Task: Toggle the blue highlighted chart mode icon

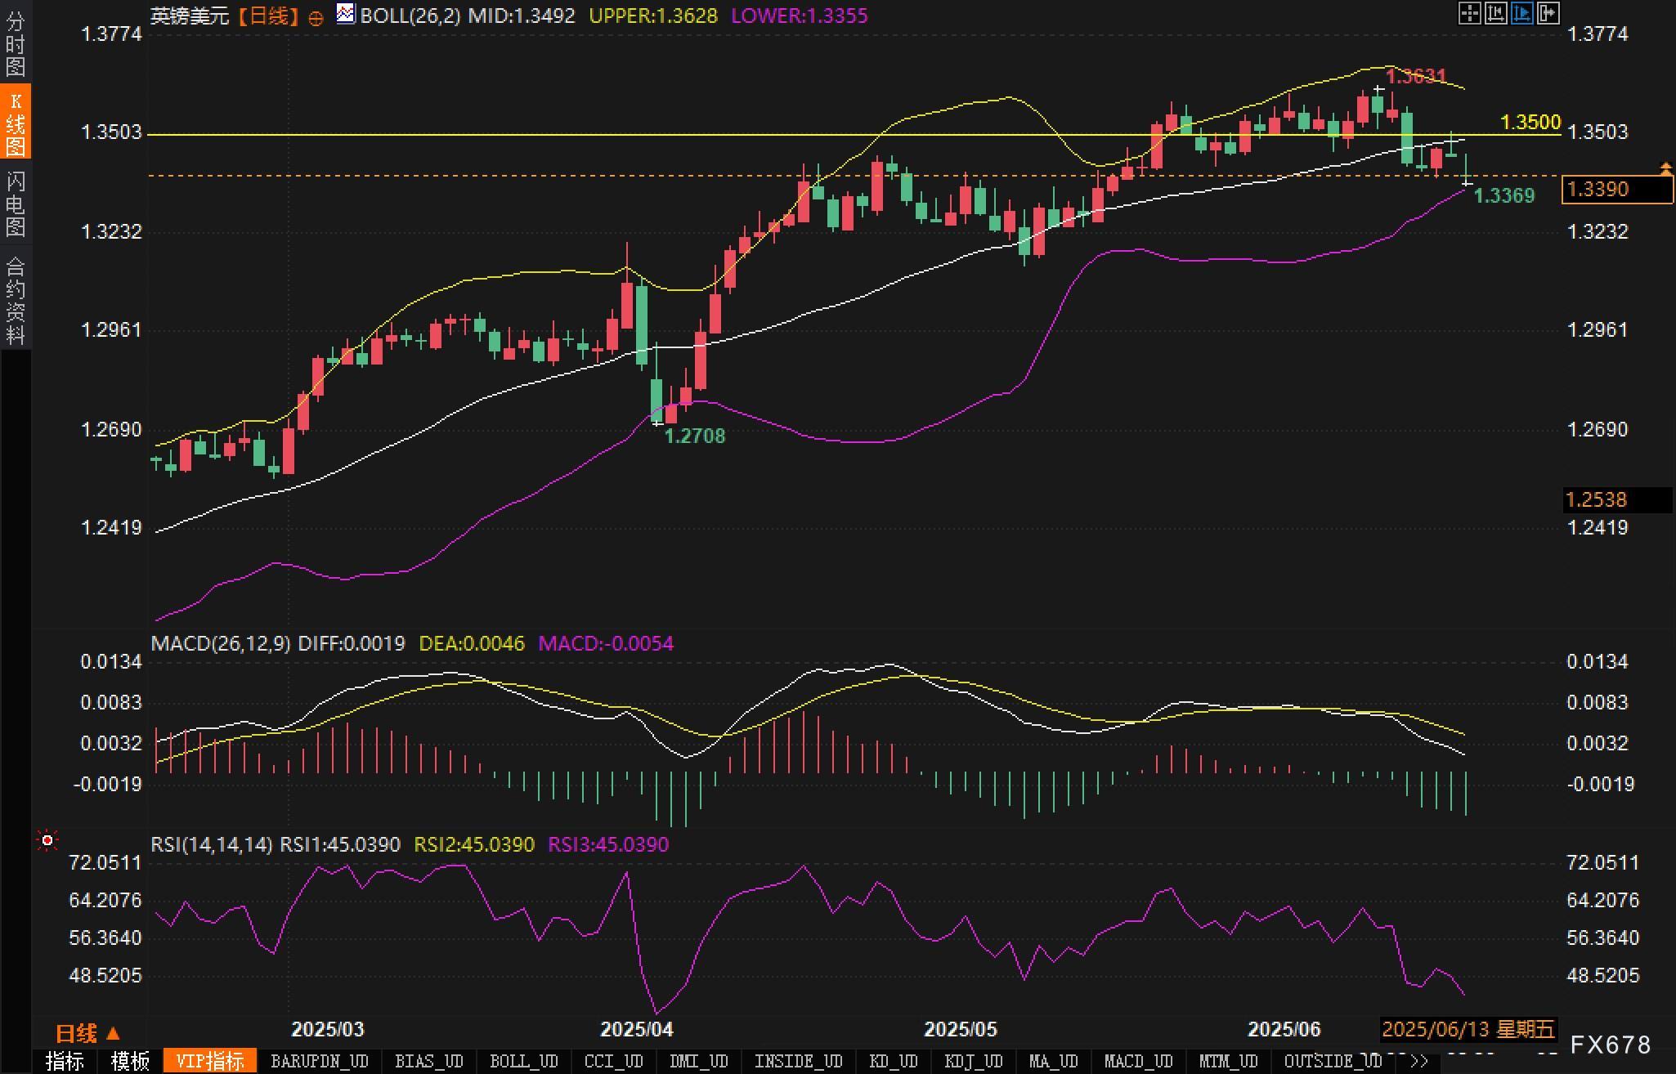Action: pyautogui.click(x=1521, y=13)
